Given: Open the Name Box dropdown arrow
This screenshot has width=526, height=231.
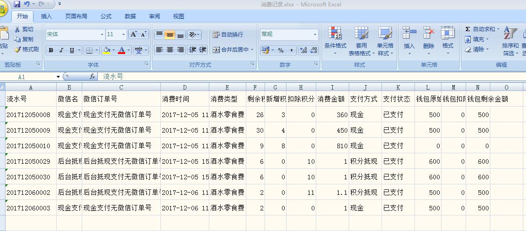Looking at the screenshot, I should [x=58, y=77].
